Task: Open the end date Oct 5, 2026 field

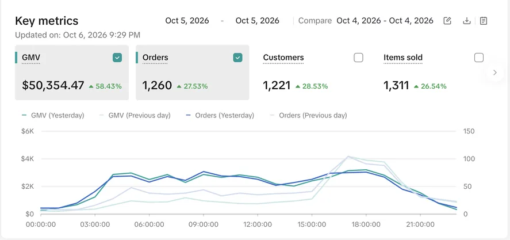Action: pos(257,21)
